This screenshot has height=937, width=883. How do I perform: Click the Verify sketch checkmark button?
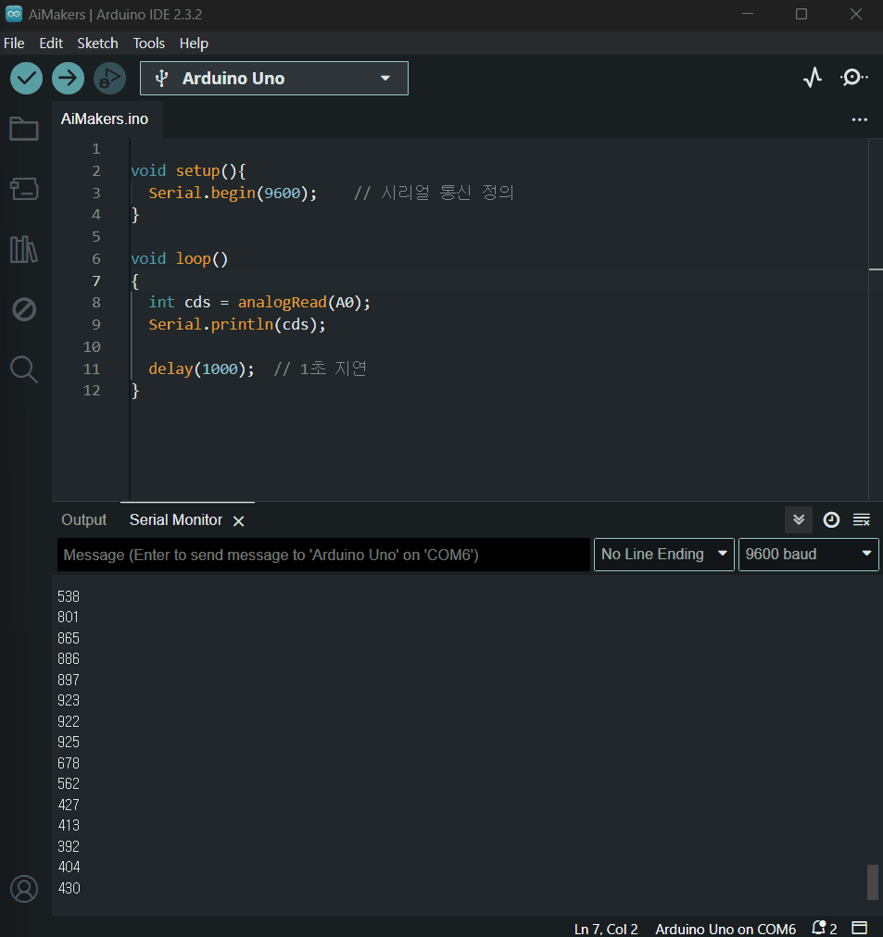(x=27, y=79)
